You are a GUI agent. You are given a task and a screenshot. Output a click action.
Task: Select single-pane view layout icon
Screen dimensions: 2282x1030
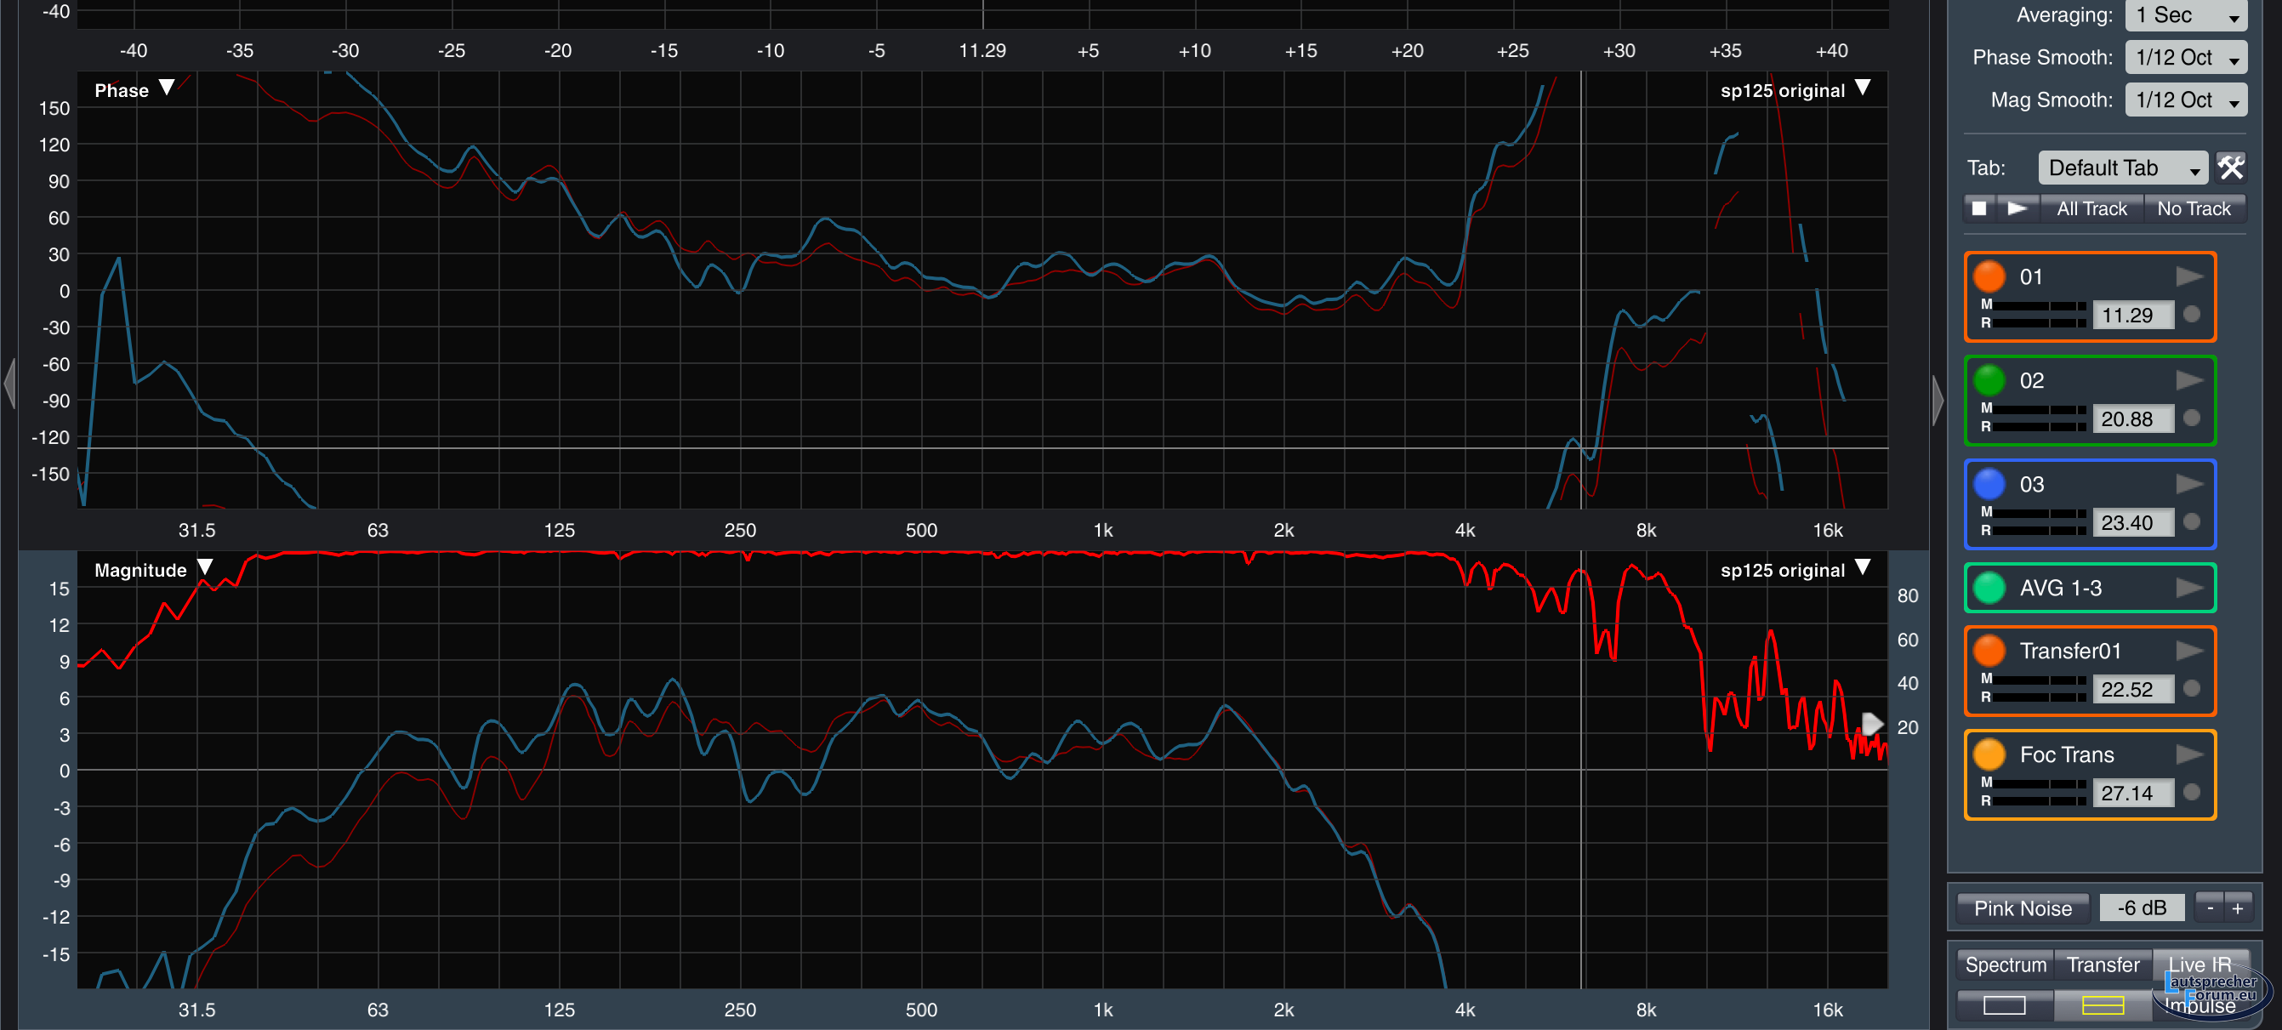point(2004,1005)
